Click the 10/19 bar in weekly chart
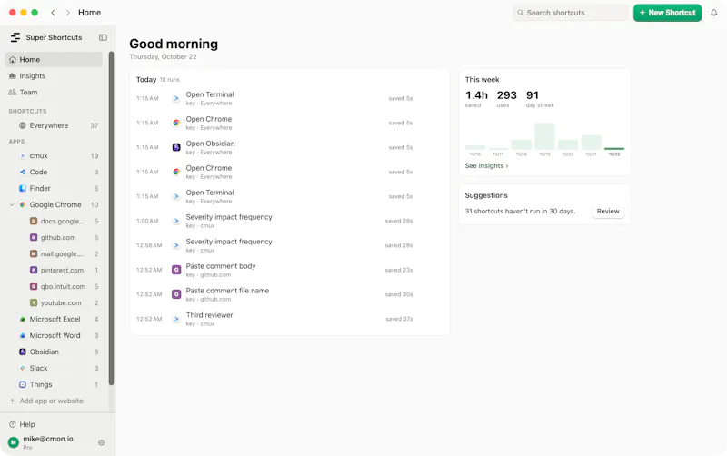The width and height of the screenshot is (727, 456). click(x=544, y=136)
